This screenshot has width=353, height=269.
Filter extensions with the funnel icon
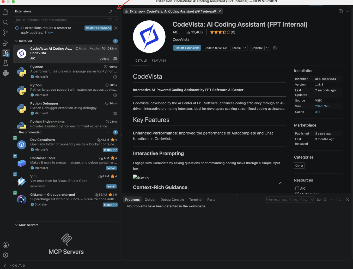[115, 20]
